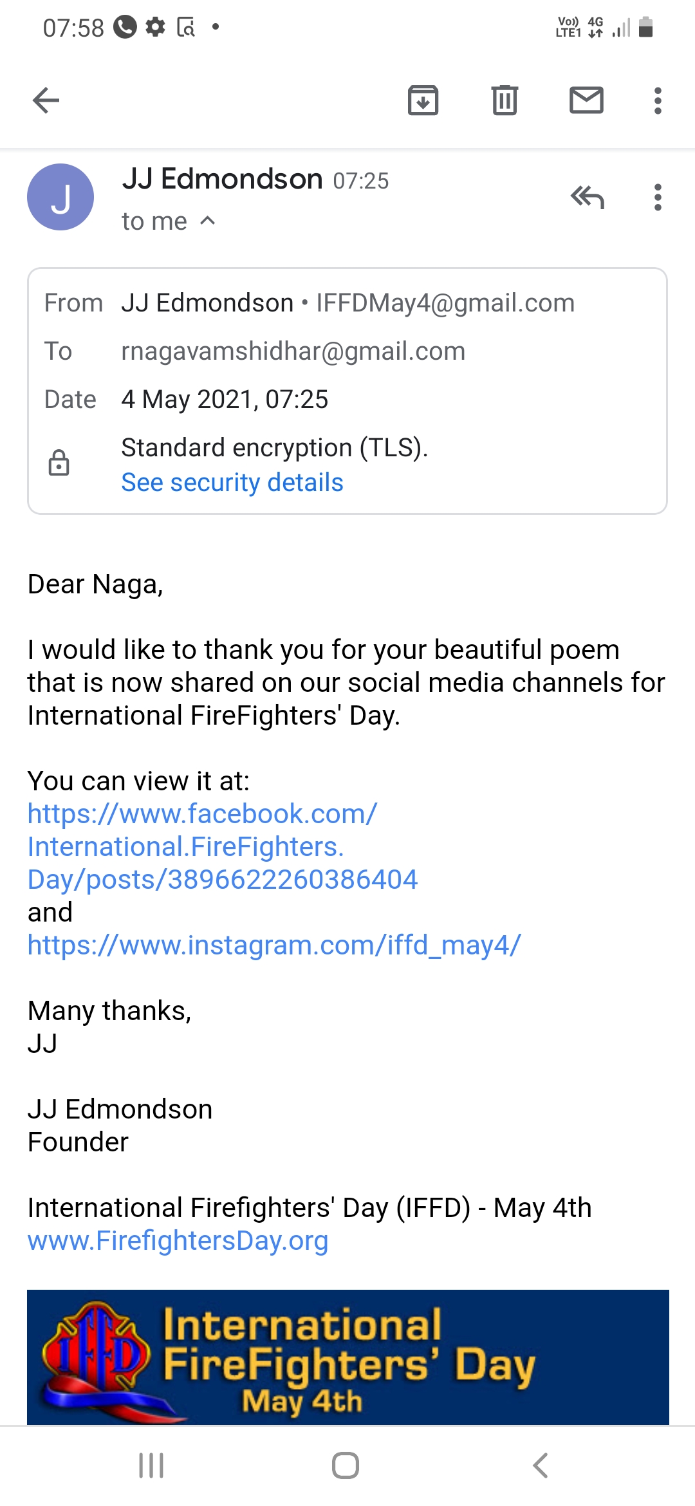Archive this email
The width and height of the screenshot is (695, 1506).
coord(423,100)
